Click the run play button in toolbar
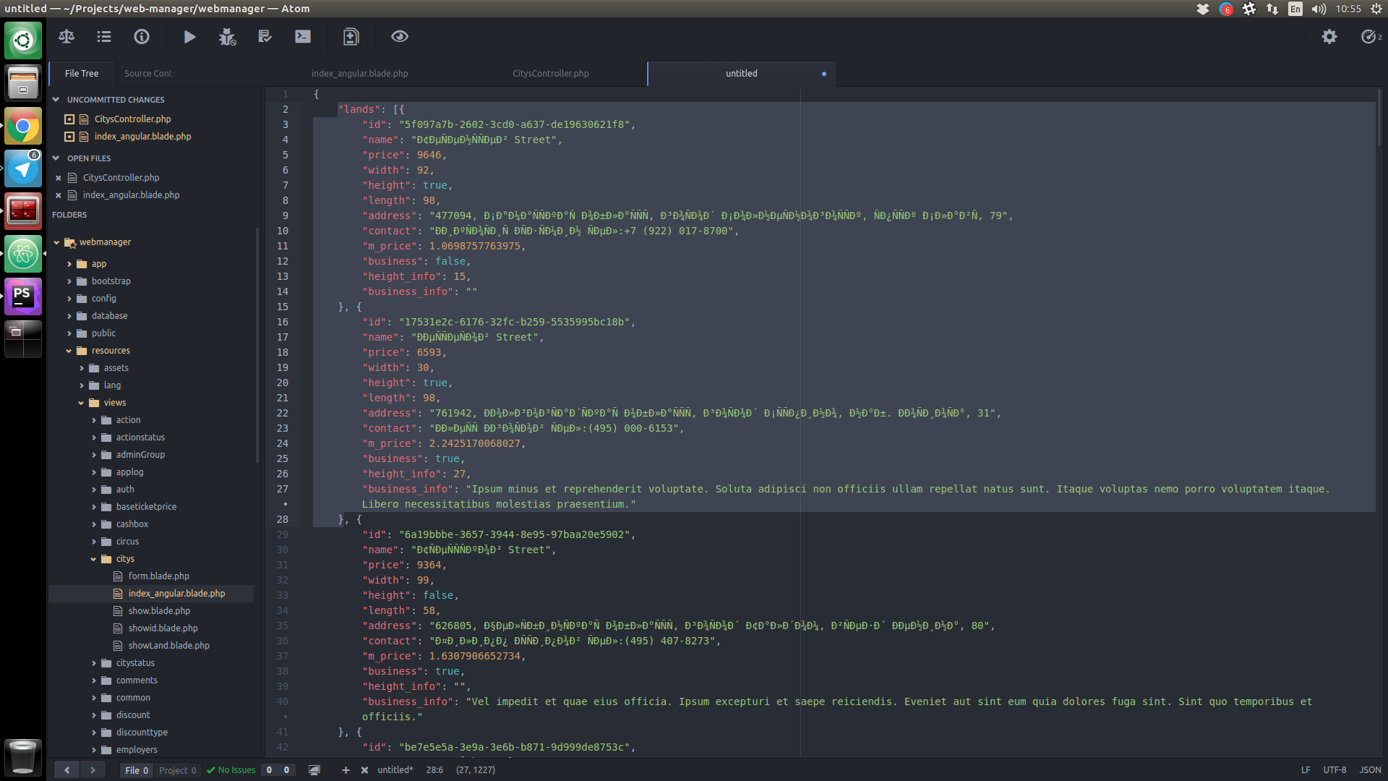 coord(189,37)
